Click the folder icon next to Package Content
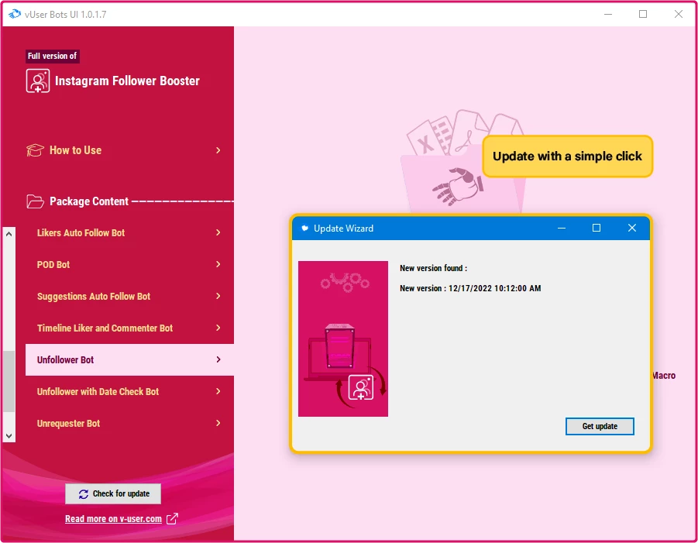The width and height of the screenshot is (698, 543). pyautogui.click(x=35, y=201)
